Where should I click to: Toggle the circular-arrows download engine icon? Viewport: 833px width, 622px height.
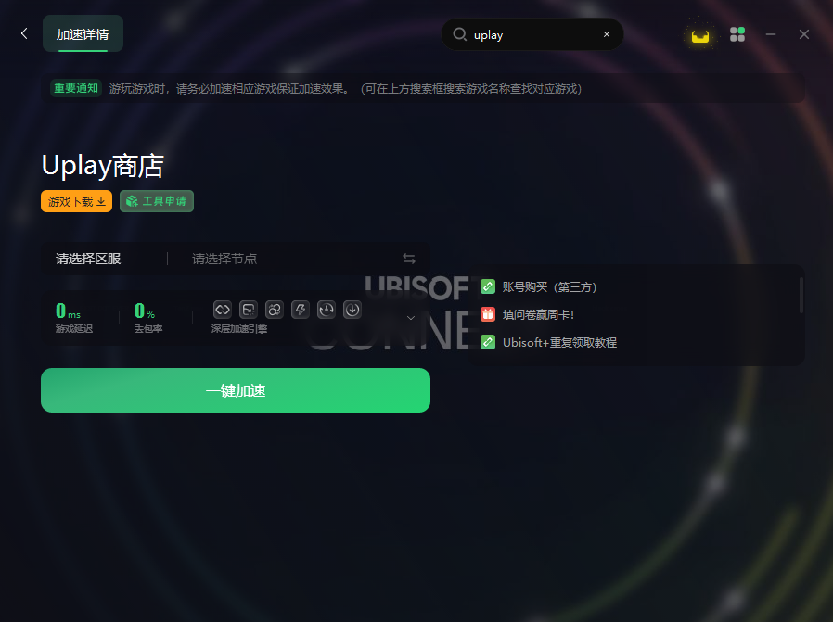[x=327, y=310]
